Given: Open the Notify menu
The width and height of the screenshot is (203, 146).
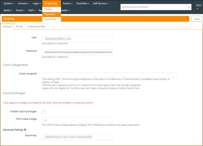Looking at the screenshot, I should pos(8,10).
